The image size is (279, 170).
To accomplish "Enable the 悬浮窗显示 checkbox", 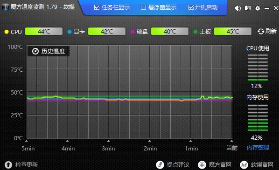I will coord(143,7).
